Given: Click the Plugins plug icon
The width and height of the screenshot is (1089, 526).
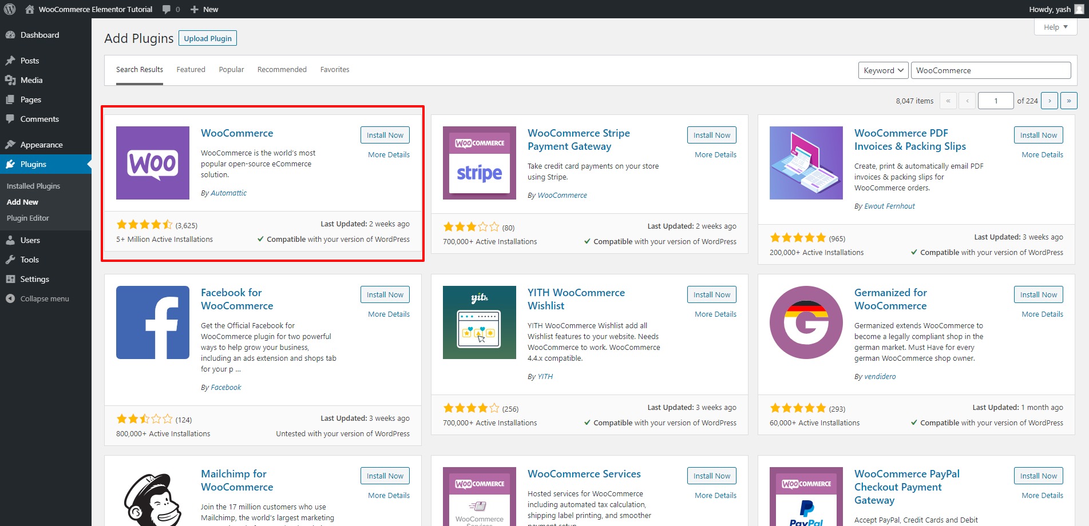Looking at the screenshot, I should click(x=11, y=164).
